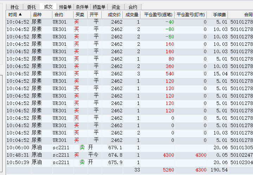Sort by the 品种 column header

pos(37,14)
